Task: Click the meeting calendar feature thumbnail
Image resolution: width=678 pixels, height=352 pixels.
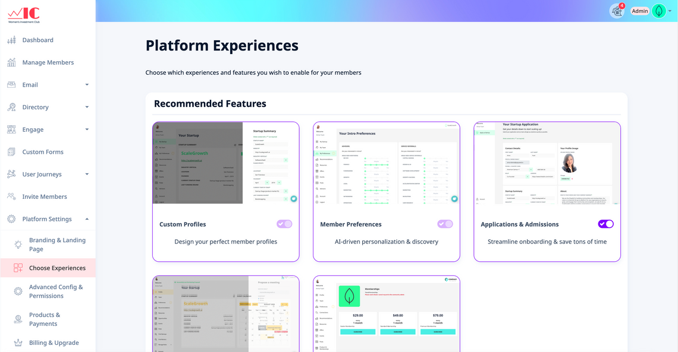Action: pyautogui.click(x=226, y=314)
